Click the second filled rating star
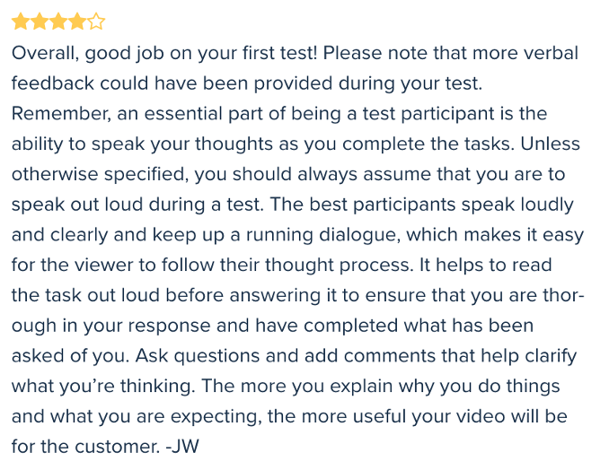This screenshot has width=609, height=470. click(40, 22)
